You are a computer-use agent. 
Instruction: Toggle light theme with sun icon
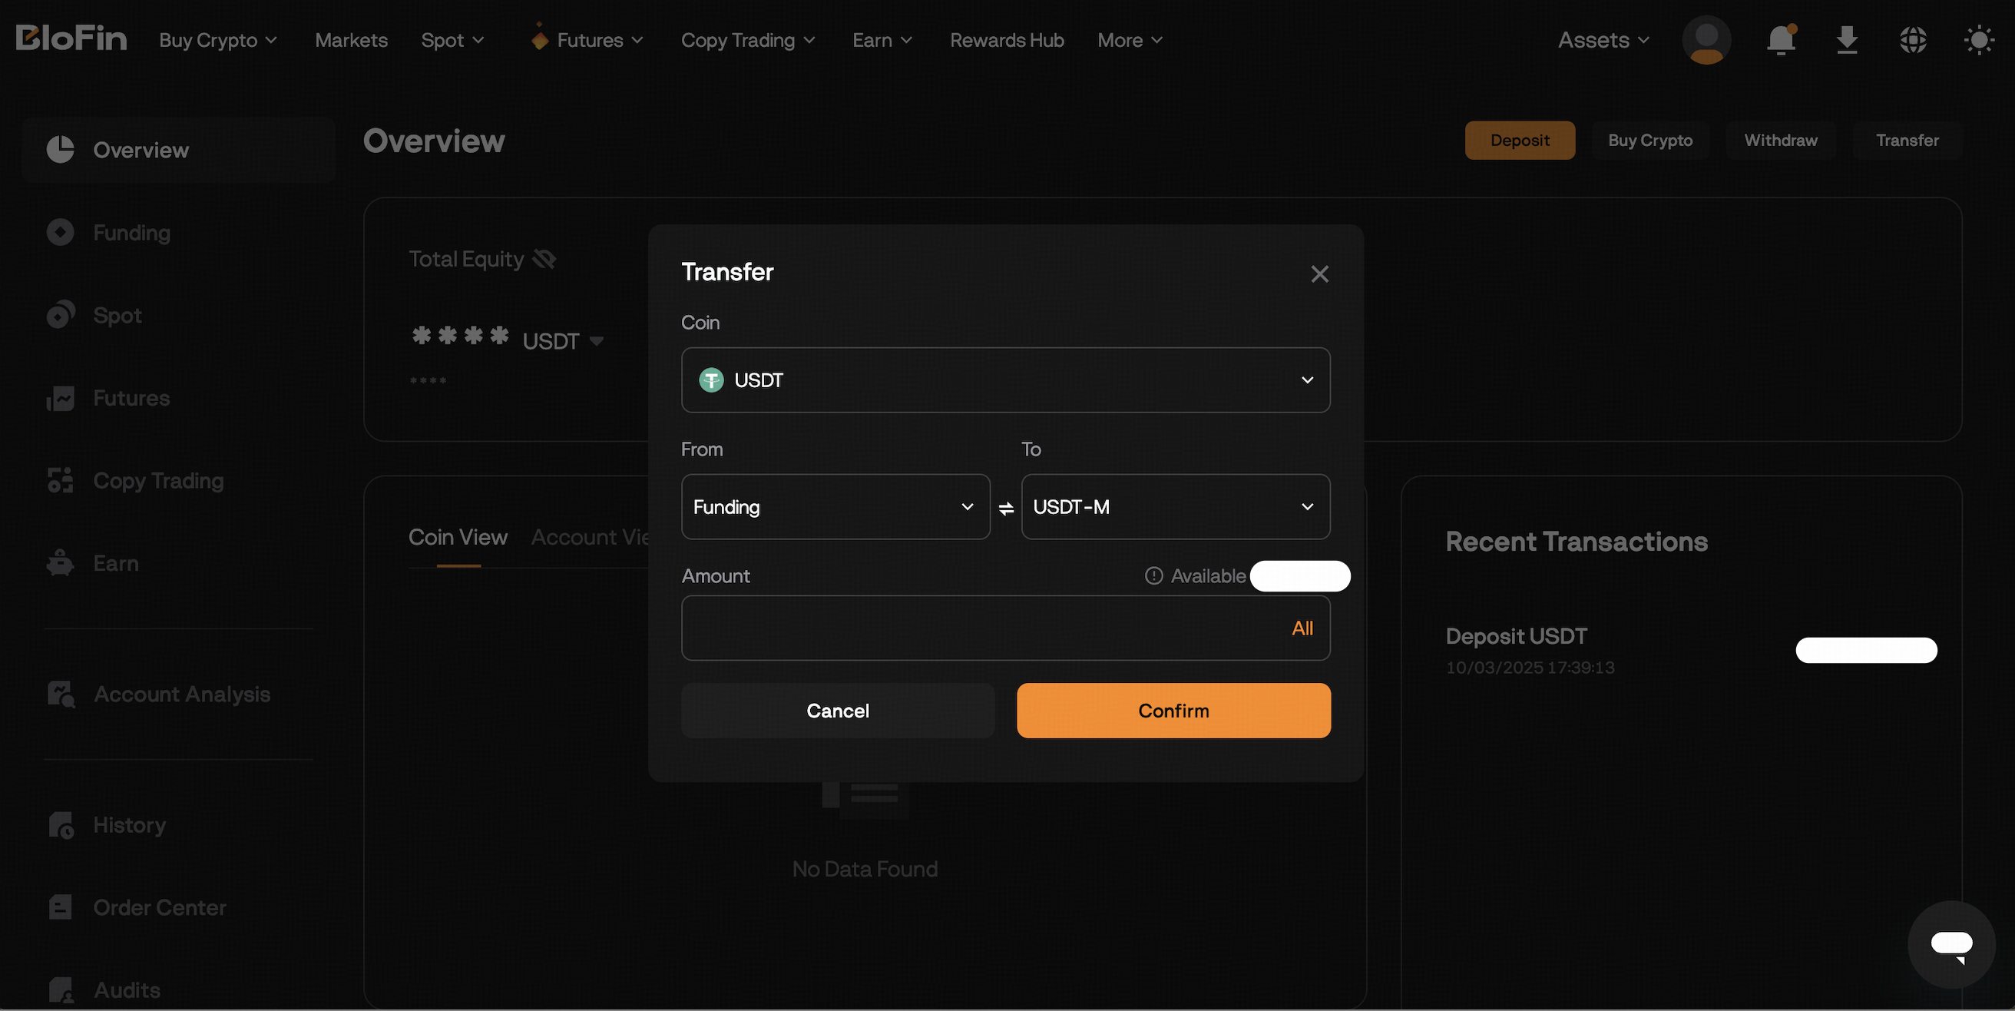pos(1979,40)
